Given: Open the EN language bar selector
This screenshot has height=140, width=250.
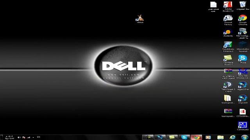Looking at the screenshot, I should [39, 137].
